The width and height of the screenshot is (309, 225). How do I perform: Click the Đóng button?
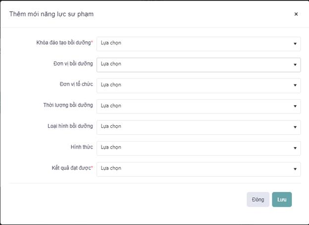[258, 199]
